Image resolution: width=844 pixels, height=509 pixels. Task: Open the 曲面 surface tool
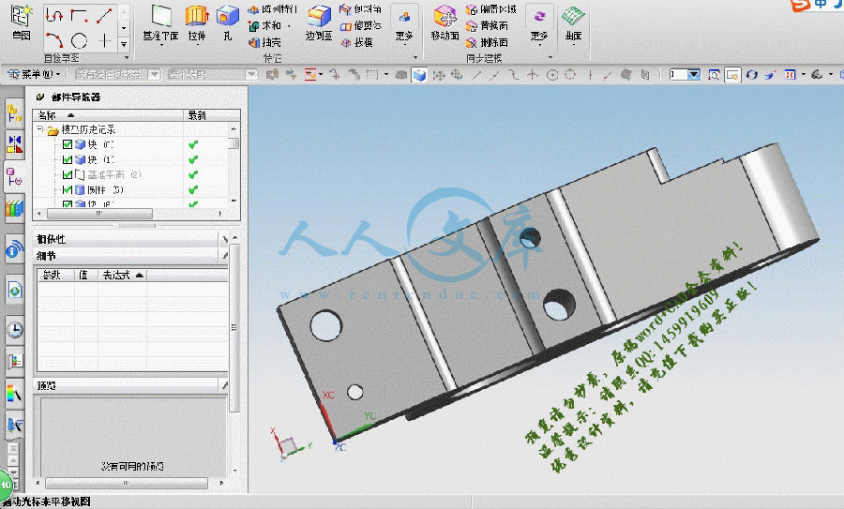click(x=573, y=23)
